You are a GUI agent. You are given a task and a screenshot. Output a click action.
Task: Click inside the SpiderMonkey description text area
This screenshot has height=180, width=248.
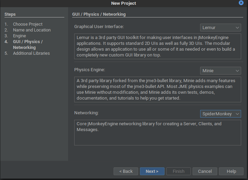[158, 132]
